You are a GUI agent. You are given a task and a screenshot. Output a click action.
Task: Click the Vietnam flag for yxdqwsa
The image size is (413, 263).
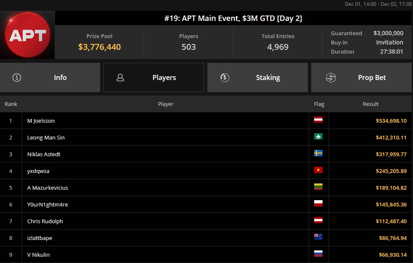318,170
